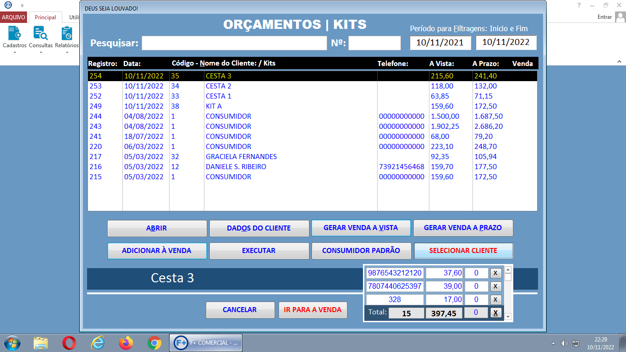Open the Quick Access Toolbar customize arrow
626x352 pixels.
point(22,5)
